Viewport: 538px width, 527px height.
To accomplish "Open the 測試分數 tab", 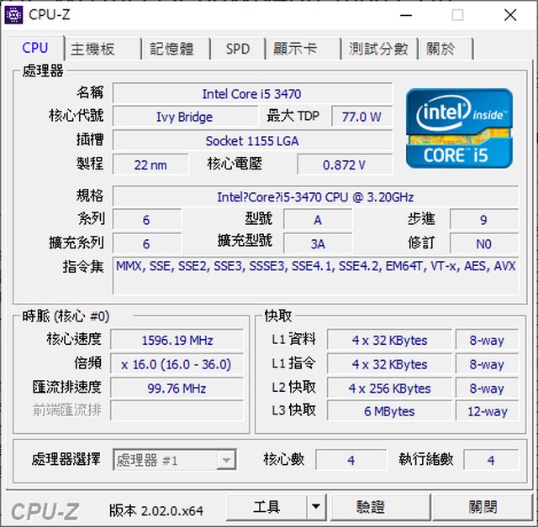I will tap(378, 49).
